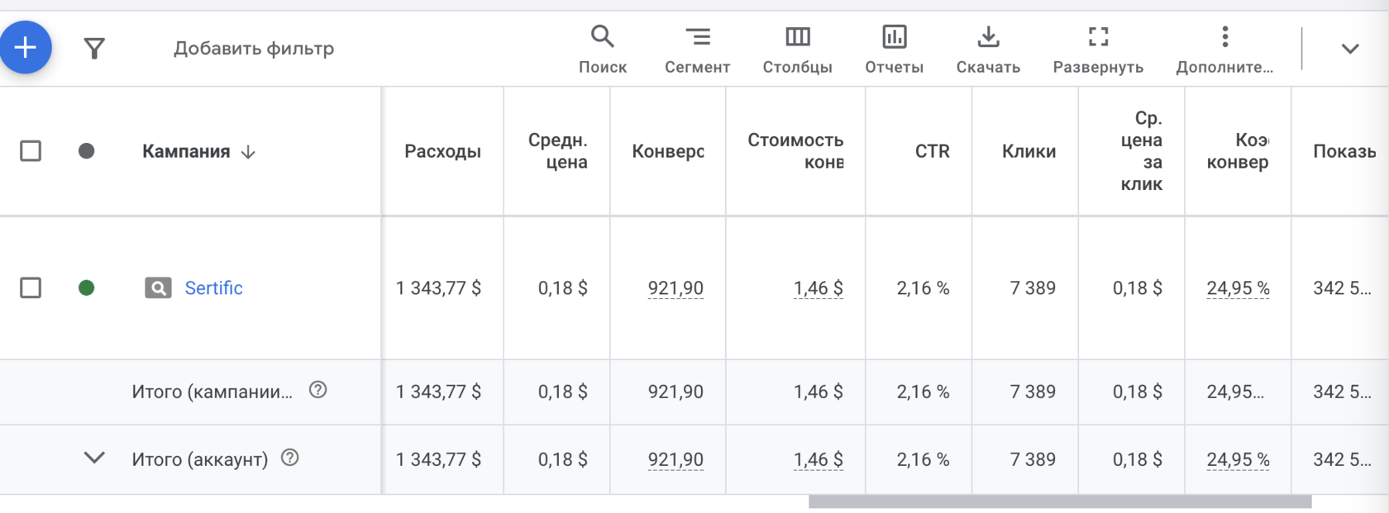Open the Столбцы columns editor
This screenshot has width=1389, height=513.
(x=797, y=48)
